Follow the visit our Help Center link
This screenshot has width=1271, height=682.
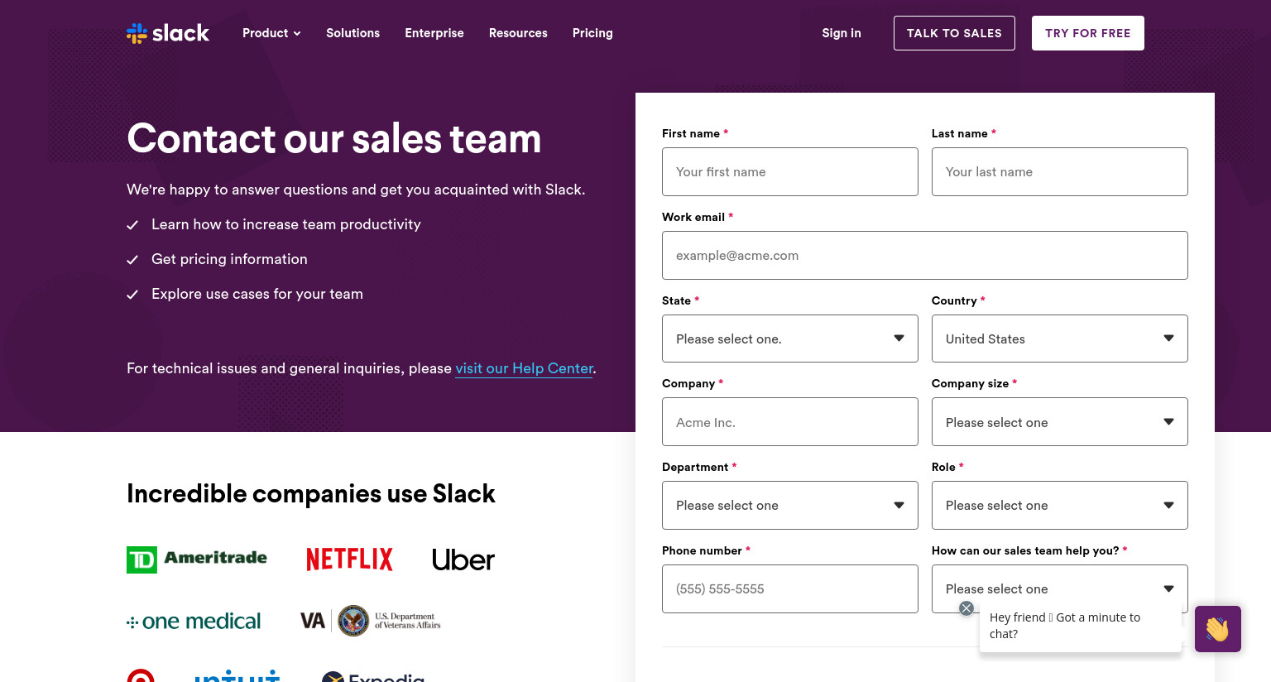click(x=525, y=368)
